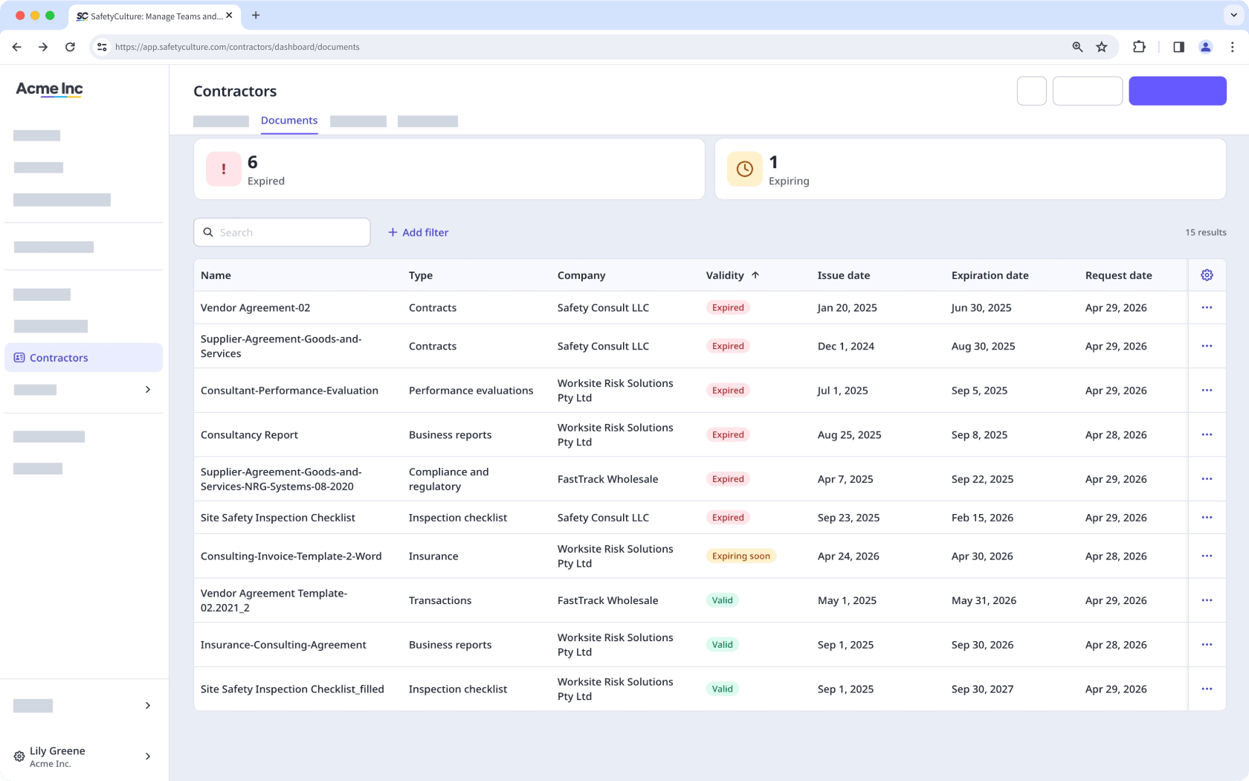1249x781 pixels.
Task: Click the document search field
Action: point(282,232)
